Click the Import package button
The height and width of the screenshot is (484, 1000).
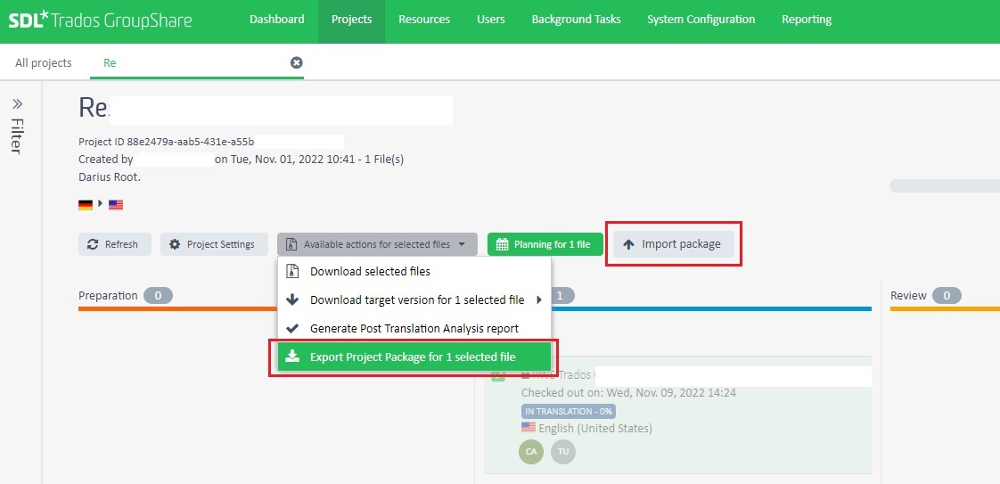[x=674, y=244]
